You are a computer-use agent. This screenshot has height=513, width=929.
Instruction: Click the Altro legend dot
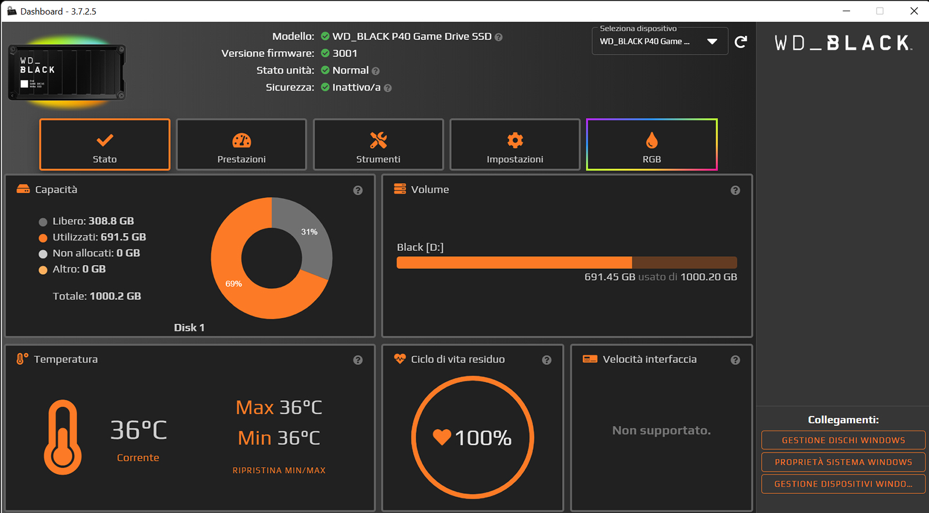tap(43, 270)
